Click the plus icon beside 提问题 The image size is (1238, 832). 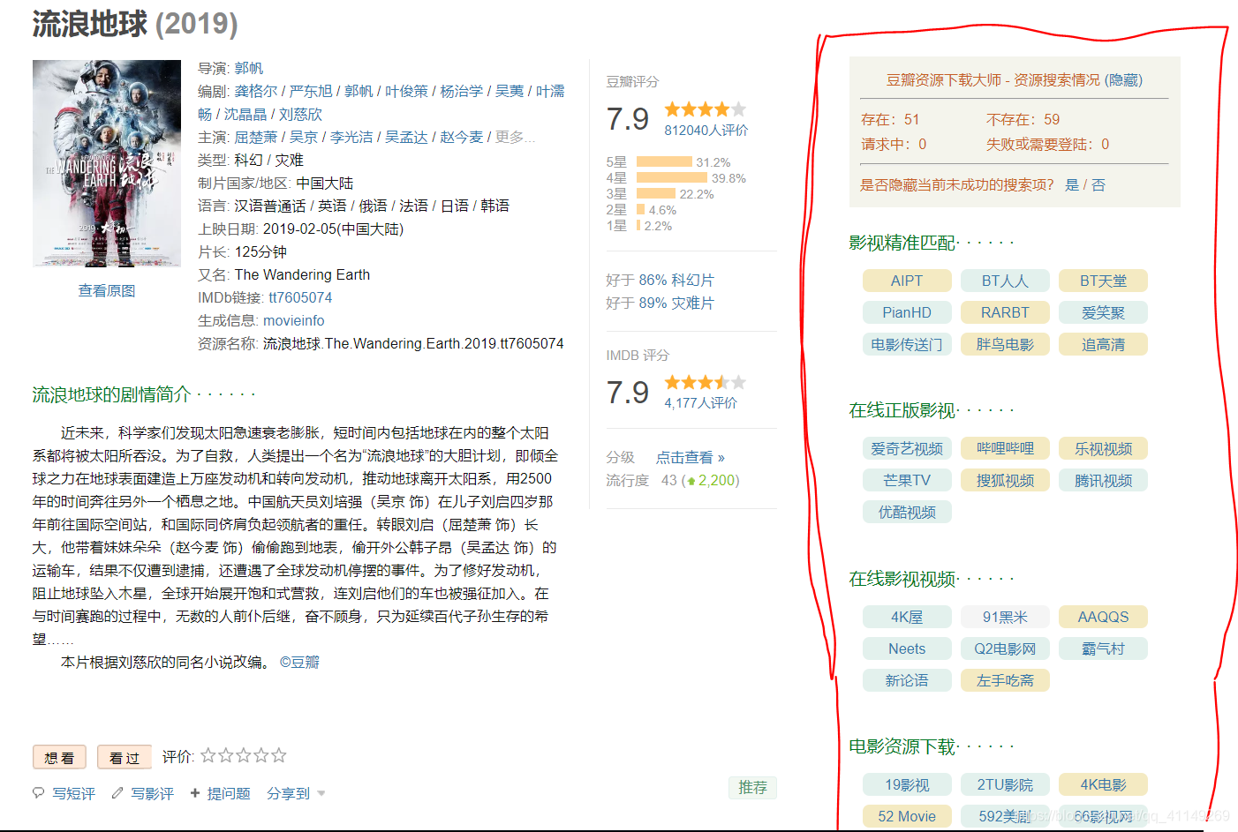coord(195,793)
